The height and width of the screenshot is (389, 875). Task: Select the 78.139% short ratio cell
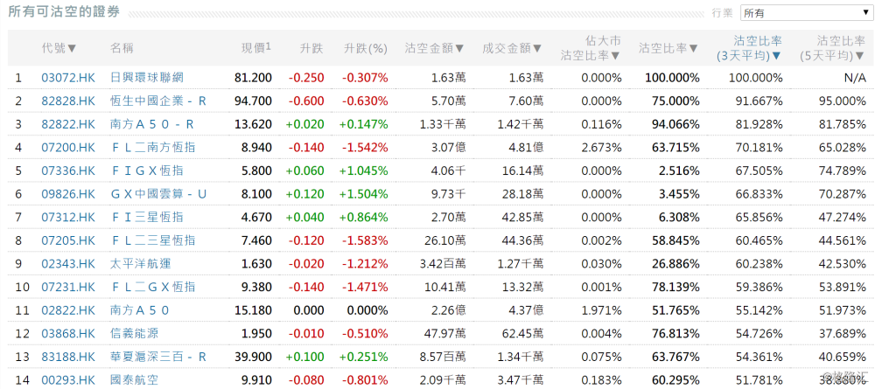pyautogui.click(x=675, y=287)
